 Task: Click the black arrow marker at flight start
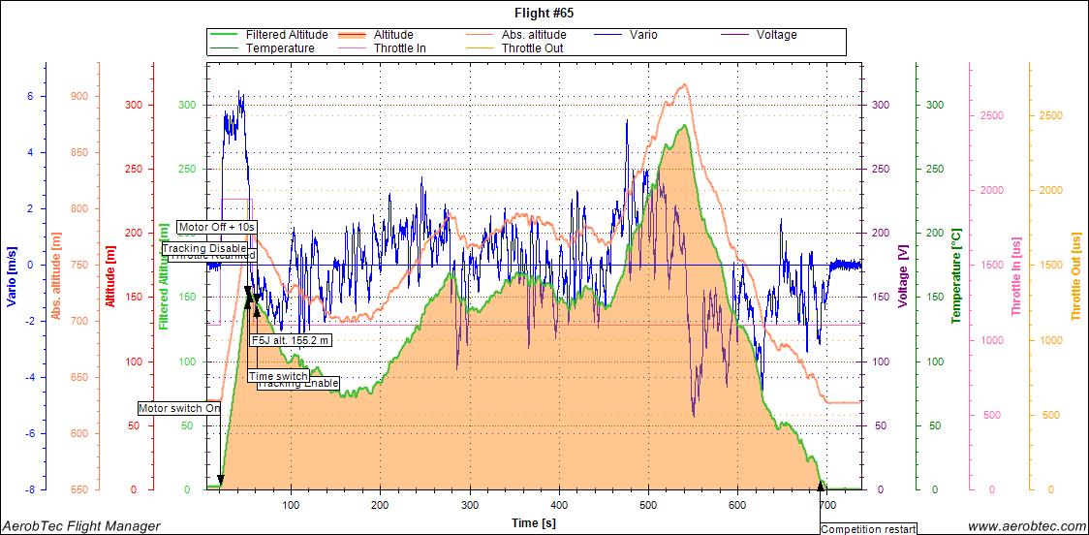pos(221,480)
